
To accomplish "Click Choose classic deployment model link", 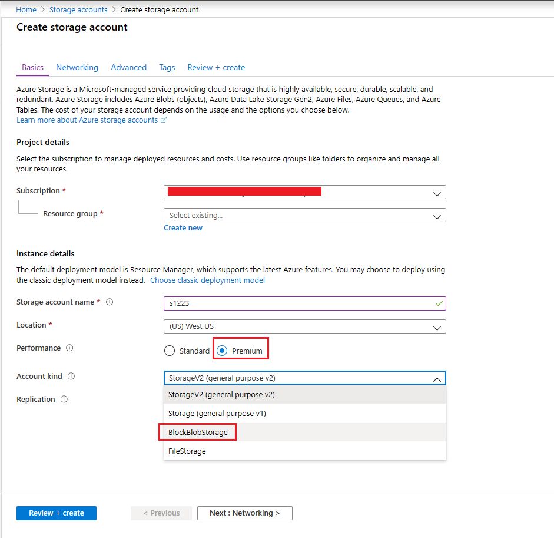I will (x=207, y=280).
